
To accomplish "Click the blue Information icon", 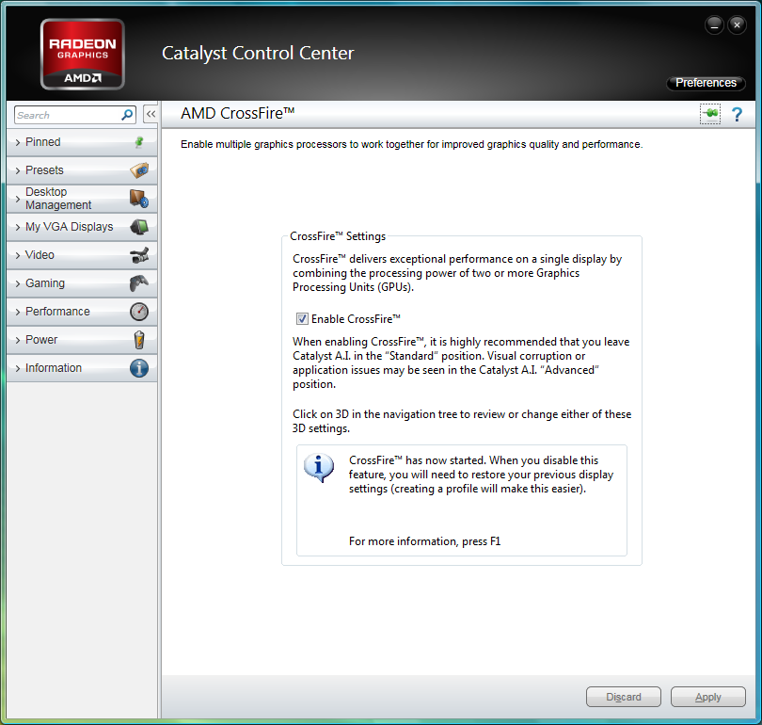I will (x=139, y=368).
